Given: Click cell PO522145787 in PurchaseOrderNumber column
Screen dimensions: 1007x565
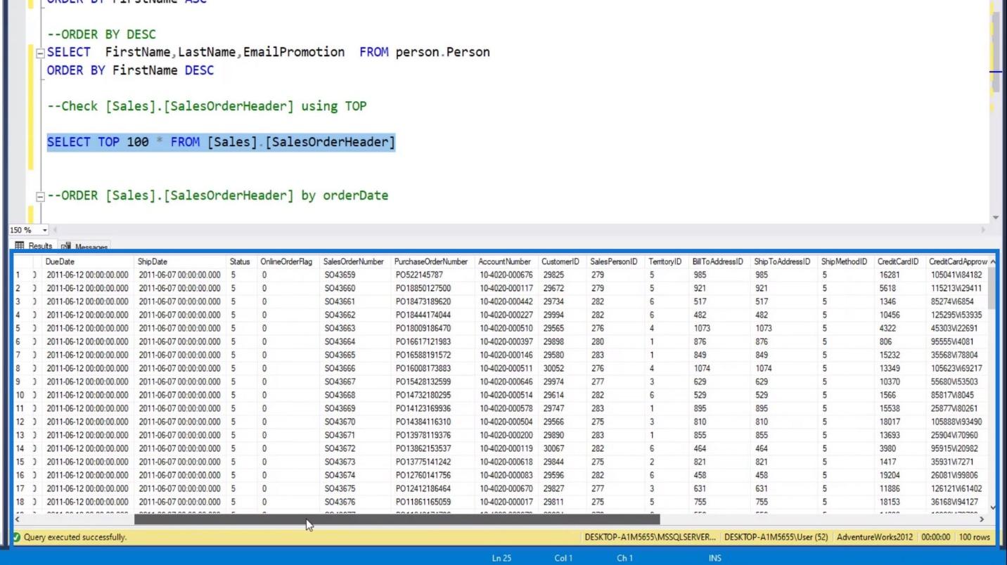Looking at the screenshot, I should click(433, 275).
